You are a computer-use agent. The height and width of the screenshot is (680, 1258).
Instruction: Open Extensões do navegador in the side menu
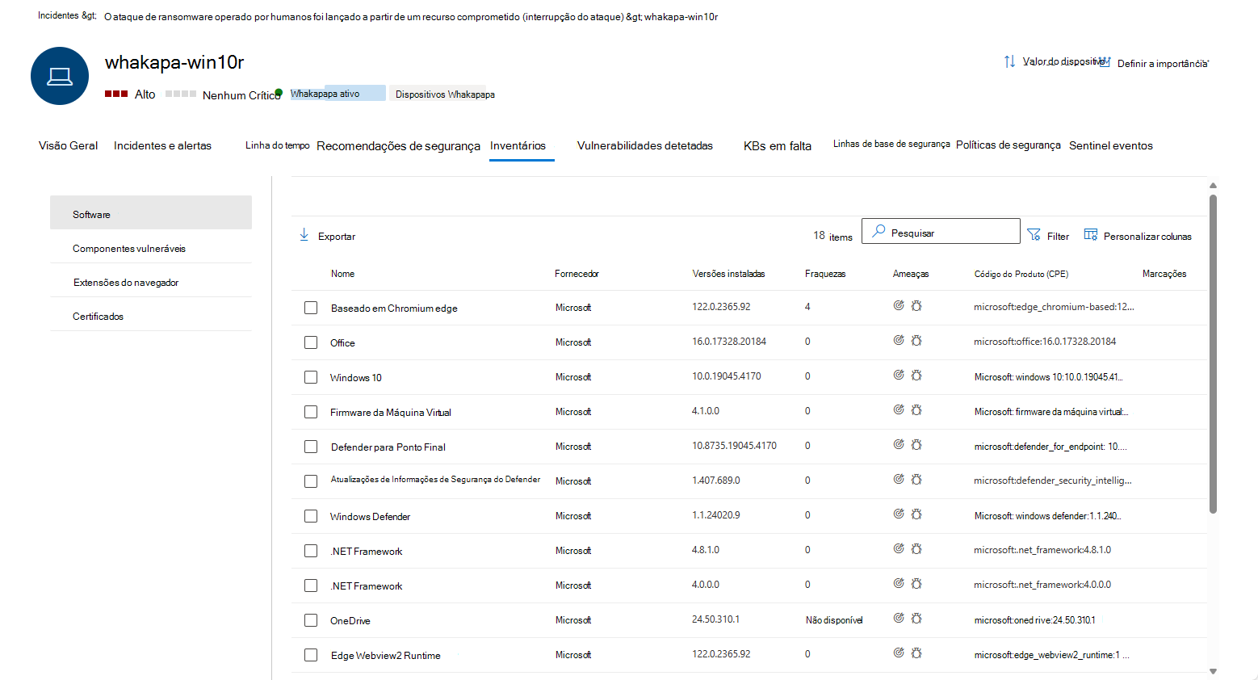(x=151, y=282)
